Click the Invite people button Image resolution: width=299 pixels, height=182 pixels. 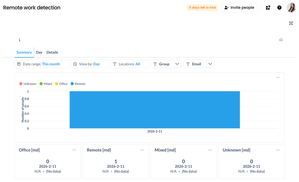(239, 8)
